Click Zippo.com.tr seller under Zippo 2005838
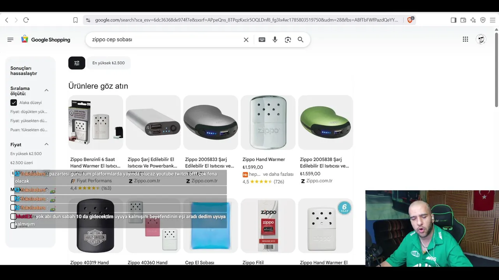Image resolution: width=499 pixels, height=280 pixels. point(319,181)
